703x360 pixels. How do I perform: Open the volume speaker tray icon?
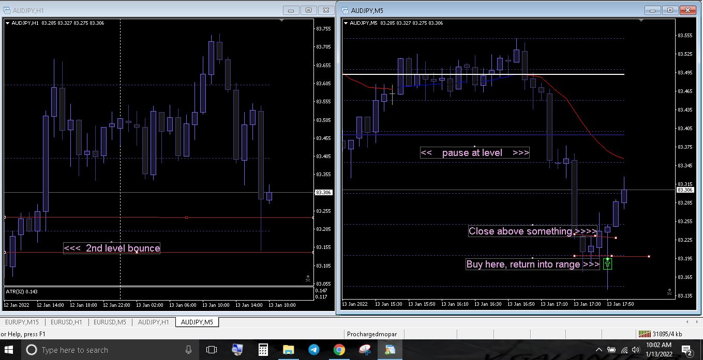[x=636, y=350]
